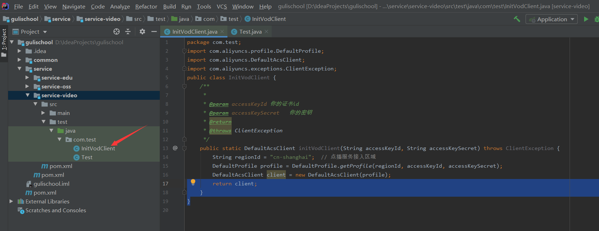This screenshot has height=231, width=599.
Task: Click the intention lightbulb on line 17
Action: (193, 182)
